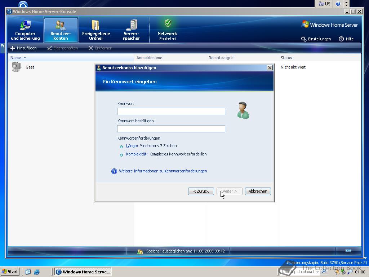This screenshot has width=369, height=277.
Task: Open the Start menu
Action: click(10, 272)
